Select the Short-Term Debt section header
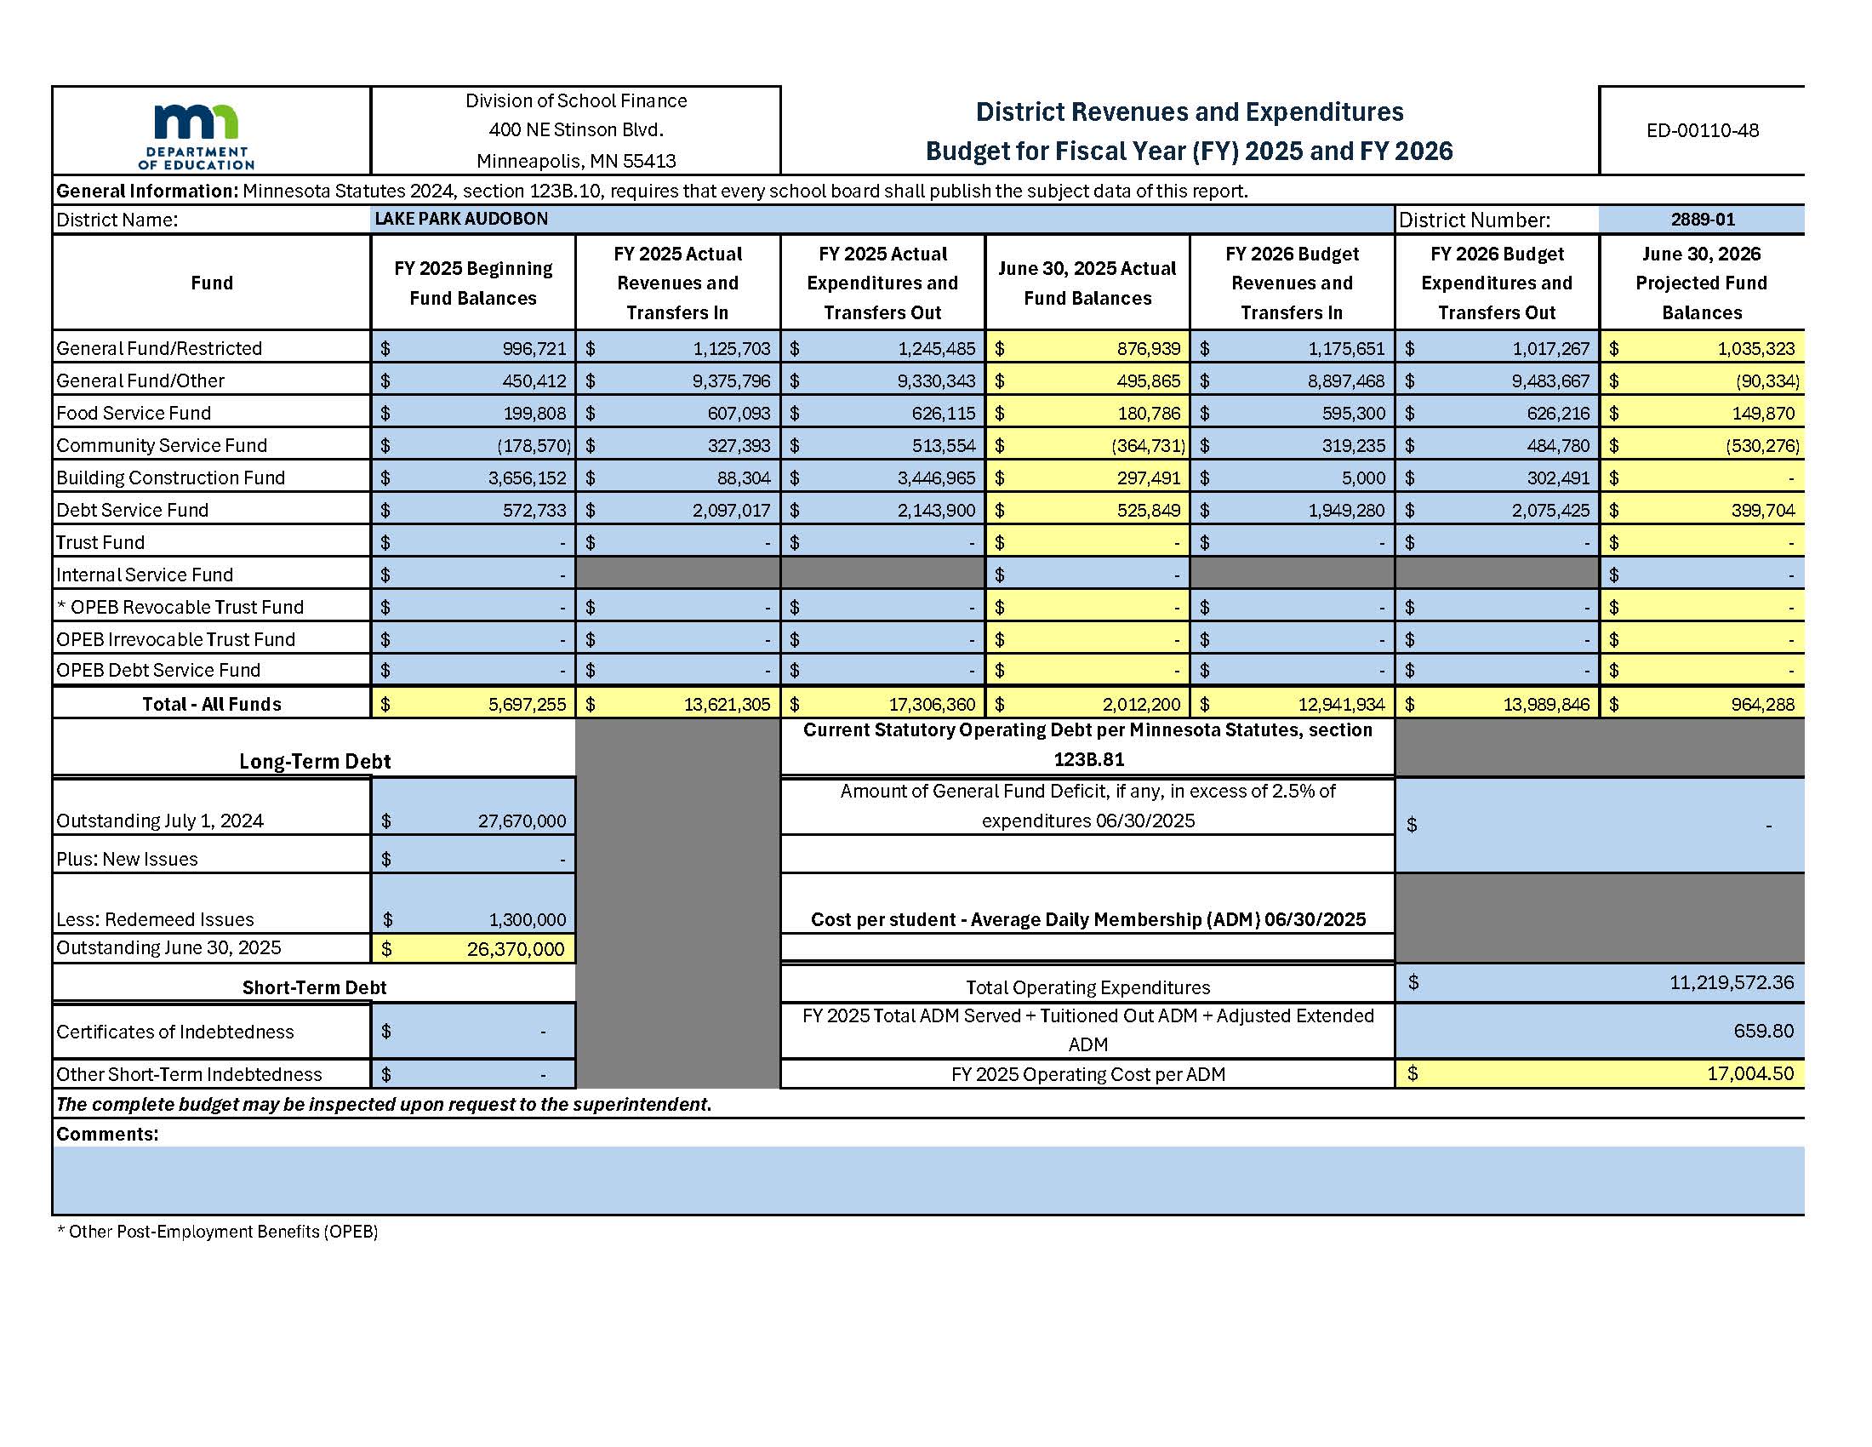The image size is (1872, 1447). [317, 987]
